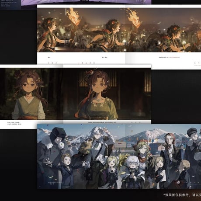Click the caption under the vest girl portrait
The width and height of the screenshot is (201, 201).
[14, 123]
